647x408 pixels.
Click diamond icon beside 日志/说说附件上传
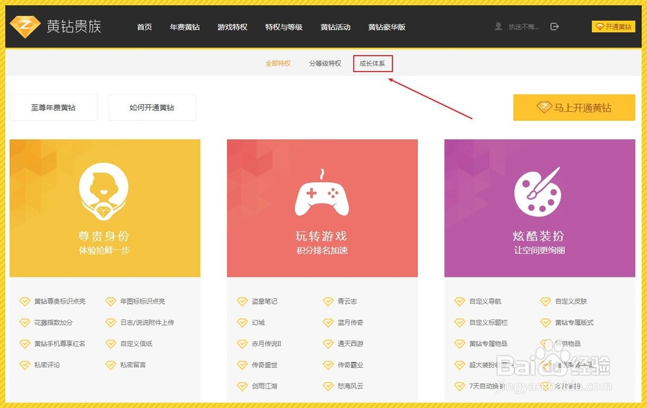[x=111, y=323]
